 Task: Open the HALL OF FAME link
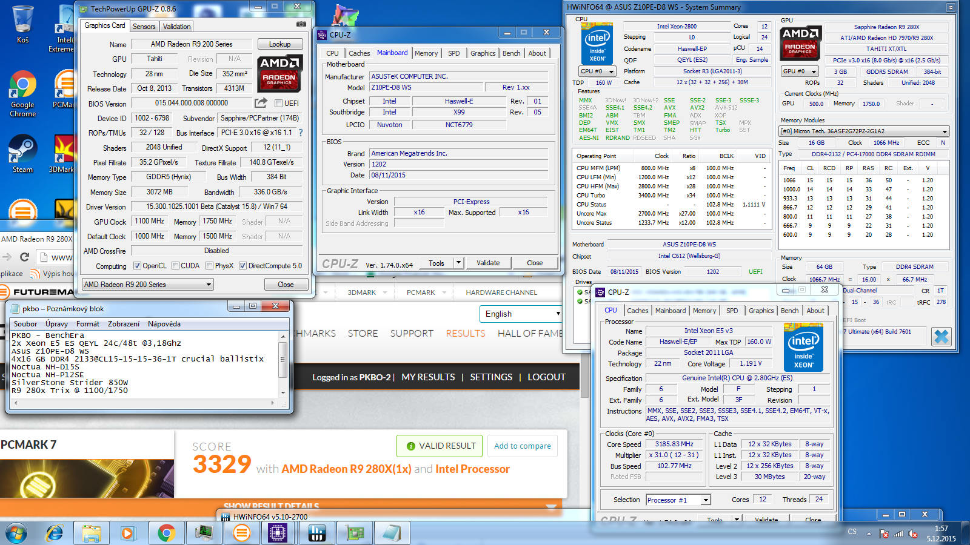530,333
